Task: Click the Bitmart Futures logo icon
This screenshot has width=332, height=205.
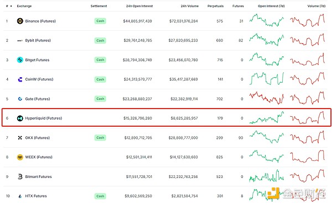Action: coord(20,176)
